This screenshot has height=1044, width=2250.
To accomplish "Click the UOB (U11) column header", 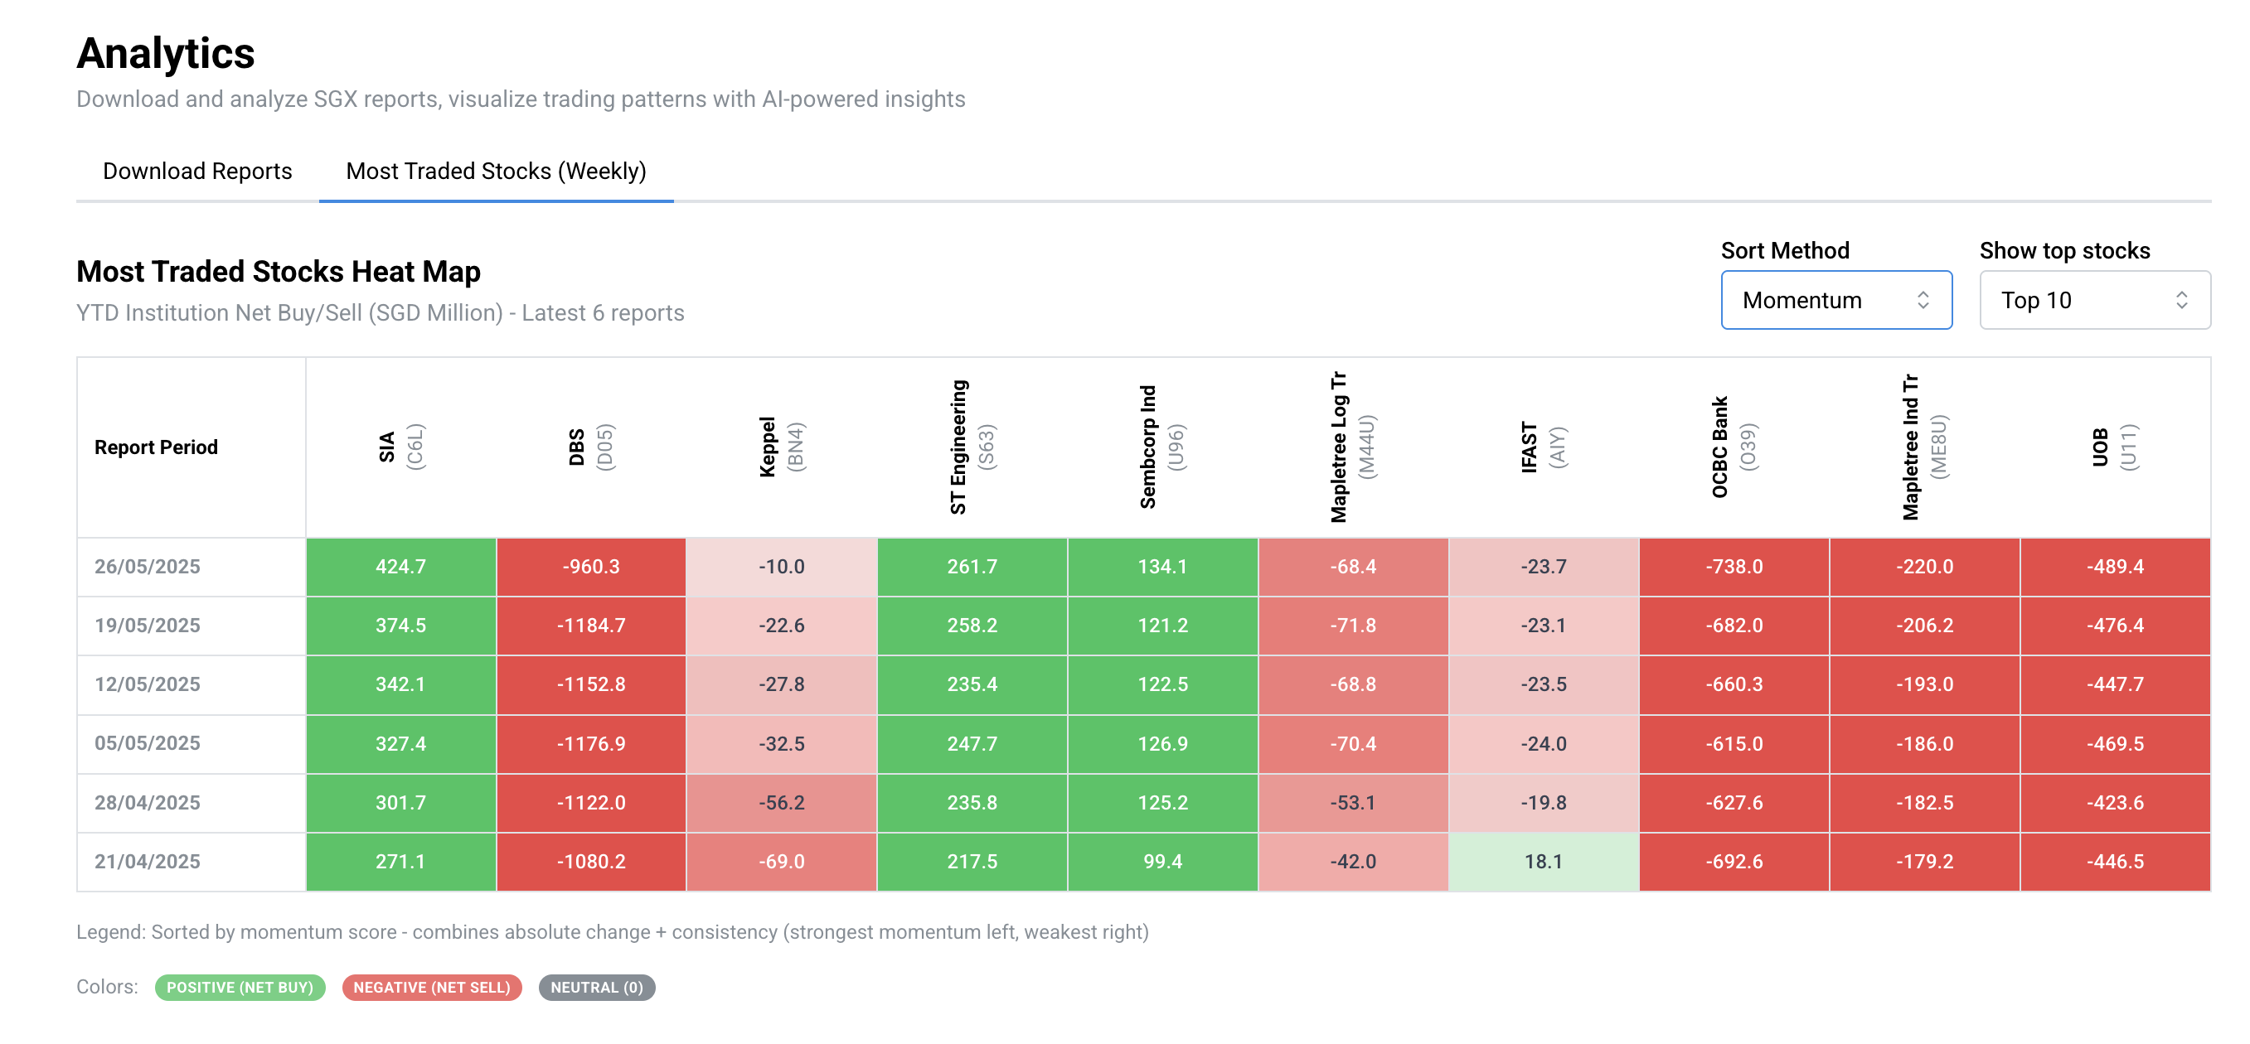I will pyautogui.click(x=2115, y=447).
